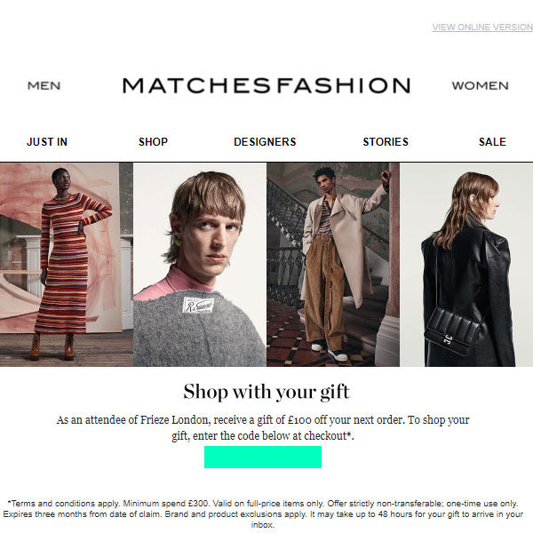This screenshot has width=533, height=557.
Task: Click the Shop with your gift heading
Action: coord(266,392)
